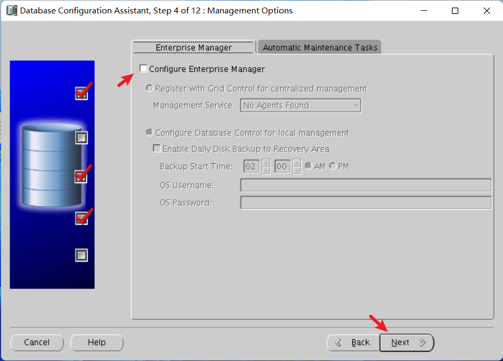Click the 'Management Service' label
The height and width of the screenshot is (361, 503).
pos(193,105)
